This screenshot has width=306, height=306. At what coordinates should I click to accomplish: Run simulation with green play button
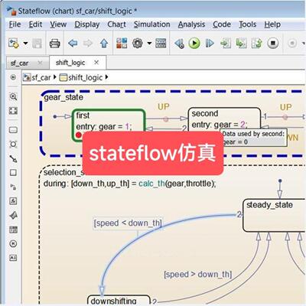pyautogui.click(x=194, y=43)
